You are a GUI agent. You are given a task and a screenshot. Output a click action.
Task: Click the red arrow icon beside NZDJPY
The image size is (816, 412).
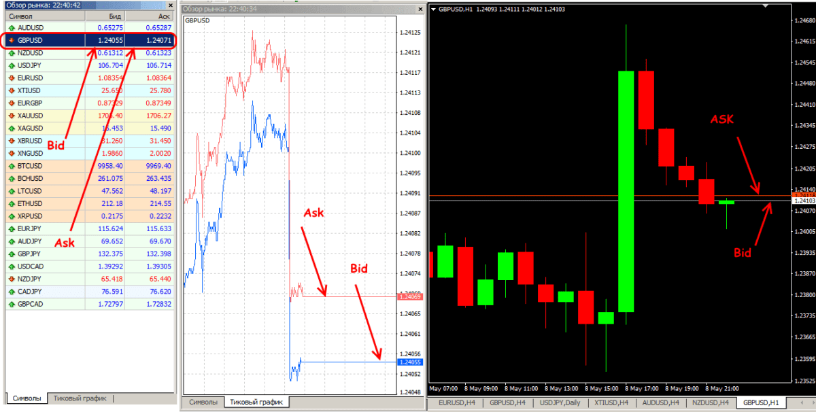(x=12, y=279)
